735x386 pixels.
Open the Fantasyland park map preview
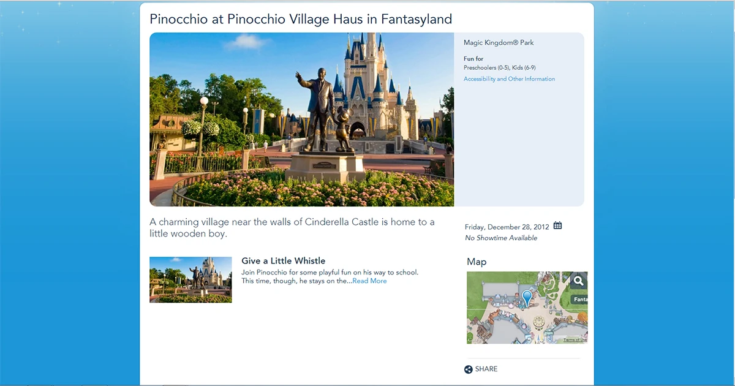527,308
